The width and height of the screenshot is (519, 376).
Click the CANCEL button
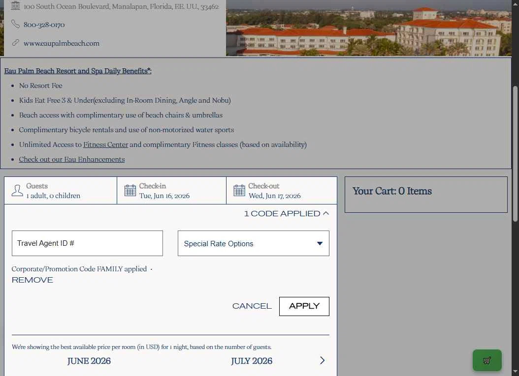click(x=252, y=306)
